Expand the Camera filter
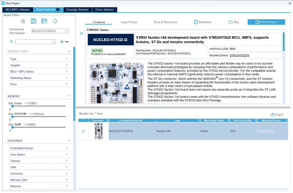The width and height of the screenshot is (293, 193). (67, 161)
